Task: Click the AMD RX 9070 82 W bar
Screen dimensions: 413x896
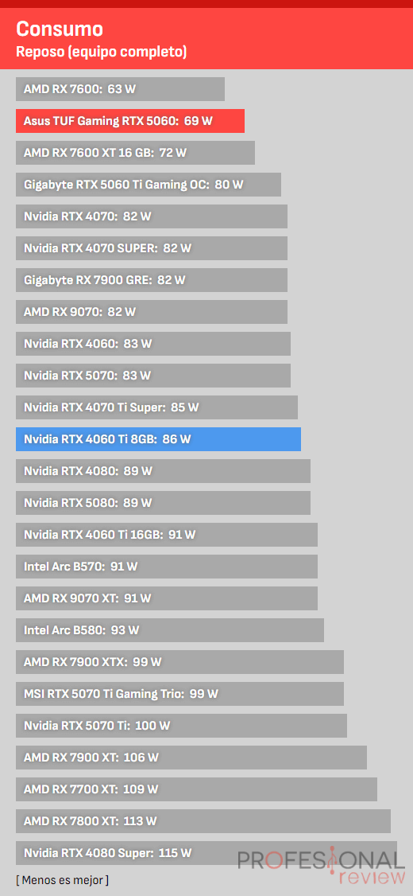Action: (152, 312)
